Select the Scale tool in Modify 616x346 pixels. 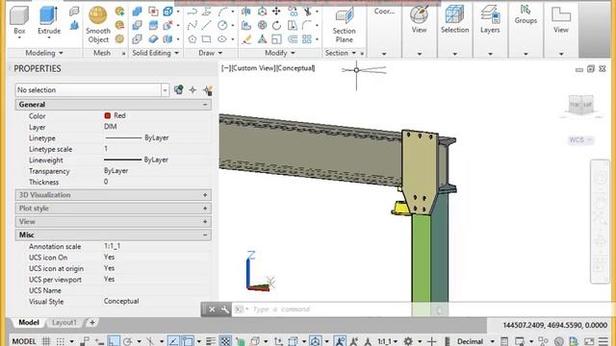[x=276, y=39]
